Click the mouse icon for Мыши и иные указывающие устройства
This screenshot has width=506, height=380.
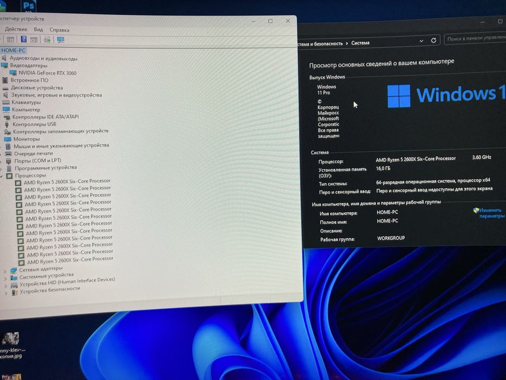[8, 147]
